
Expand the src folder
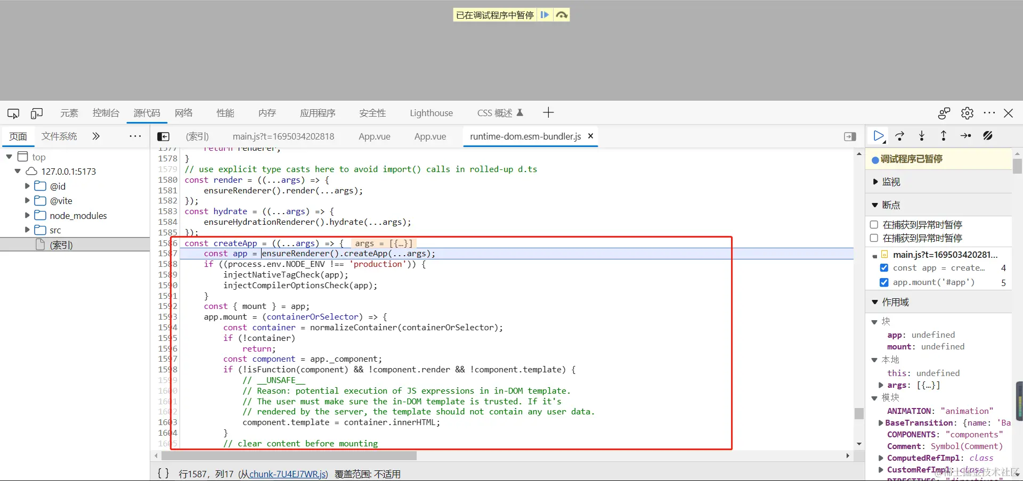pyautogui.click(x=27, y=230)
